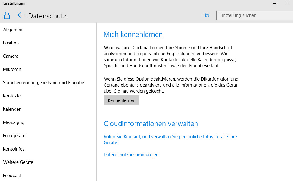Focus the Einstellung suchen search field
The height and width of the screenshot is (181, 293).
[255, 15]
